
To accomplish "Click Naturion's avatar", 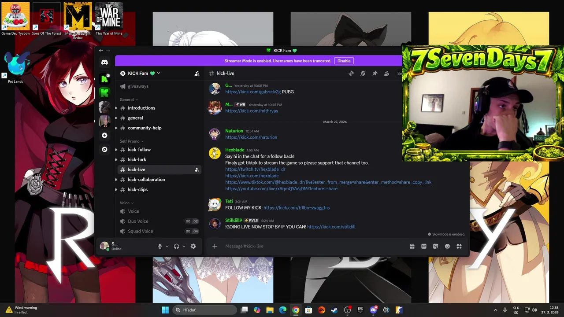I will tap(215, 134).
